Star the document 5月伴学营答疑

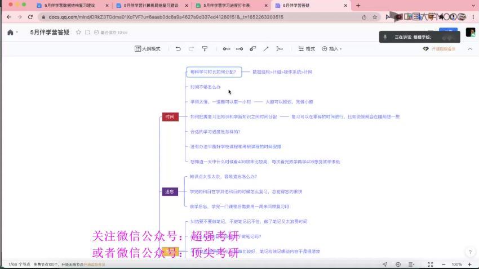click(78, 33)
